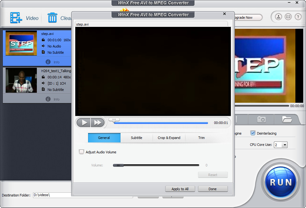Play the video in the edit dialog
The height and width of the screenshot is (208, 306).
pyautogui.click(x=84, y=122)
